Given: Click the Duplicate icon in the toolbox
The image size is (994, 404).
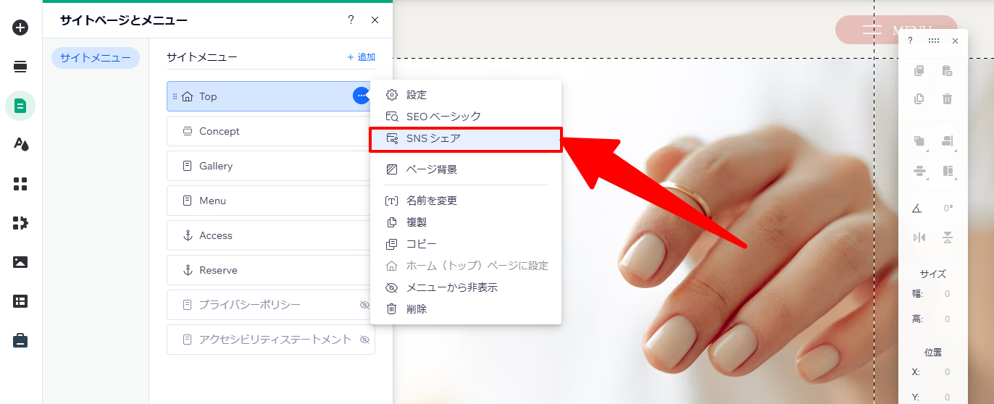Looking at the screenshot, I should click(919, 99).
